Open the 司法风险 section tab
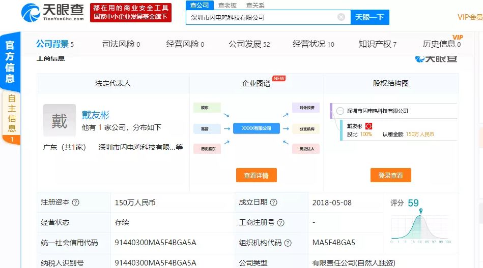The image size is (483, 268). [121, 44]
